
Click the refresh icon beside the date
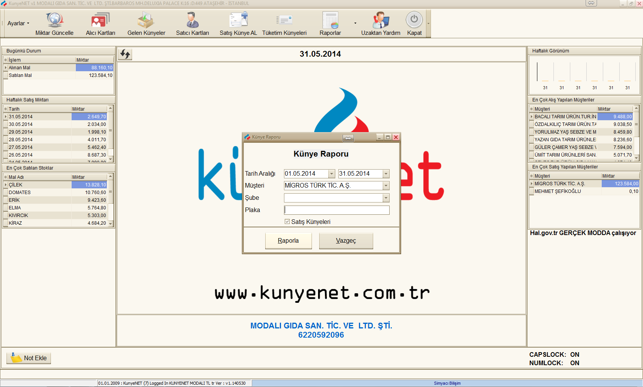click(x=125, y=54)
